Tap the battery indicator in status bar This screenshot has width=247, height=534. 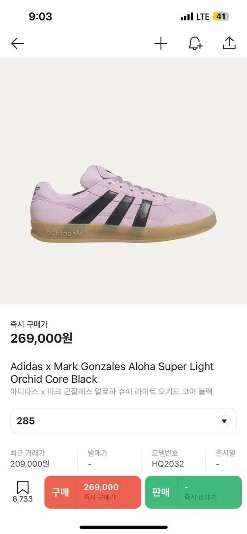[x=221, y=17]
